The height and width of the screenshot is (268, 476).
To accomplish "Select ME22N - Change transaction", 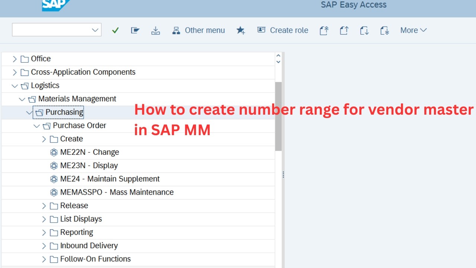I will (90, 152).
